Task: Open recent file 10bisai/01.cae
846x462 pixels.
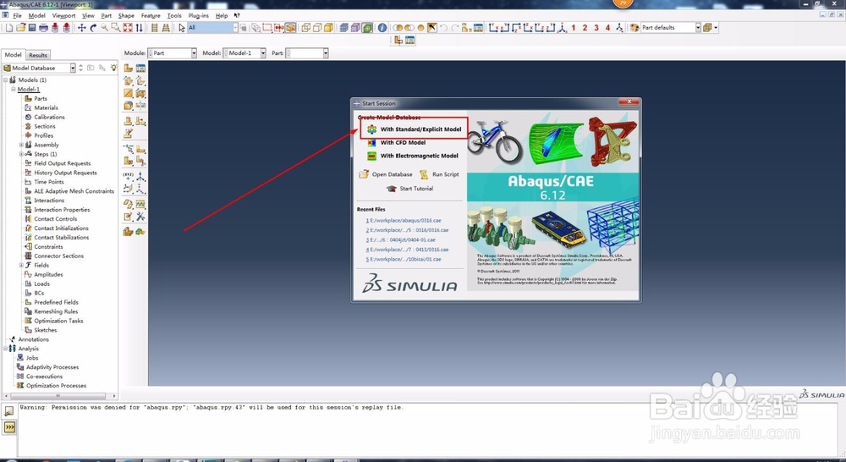Action: [404, 260]
